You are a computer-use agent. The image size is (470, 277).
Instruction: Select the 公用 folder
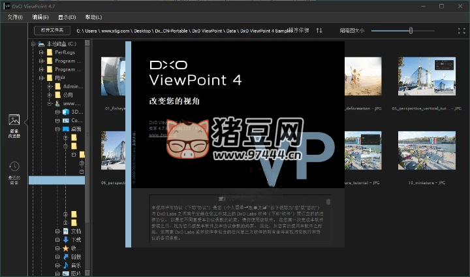68,95
